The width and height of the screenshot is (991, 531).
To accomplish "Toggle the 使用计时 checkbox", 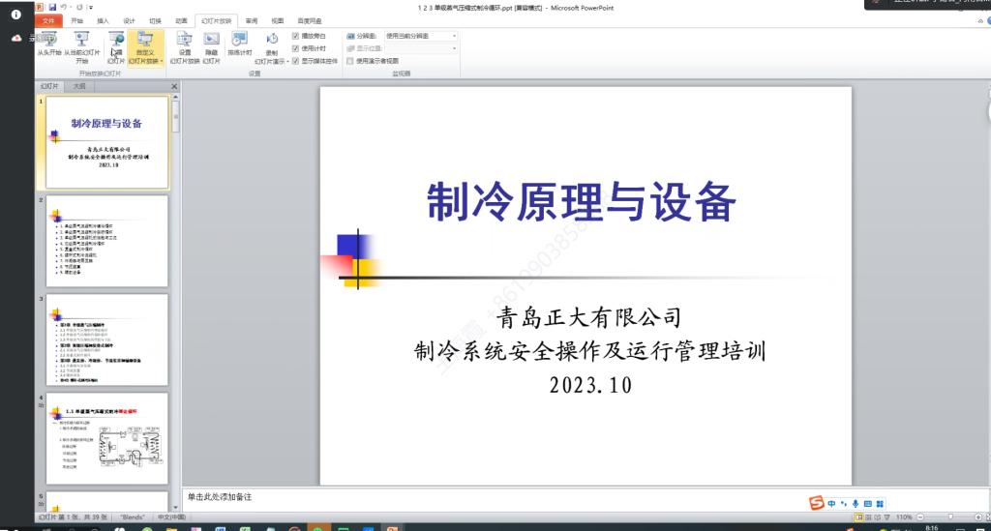I will click(x=296, y=47).
